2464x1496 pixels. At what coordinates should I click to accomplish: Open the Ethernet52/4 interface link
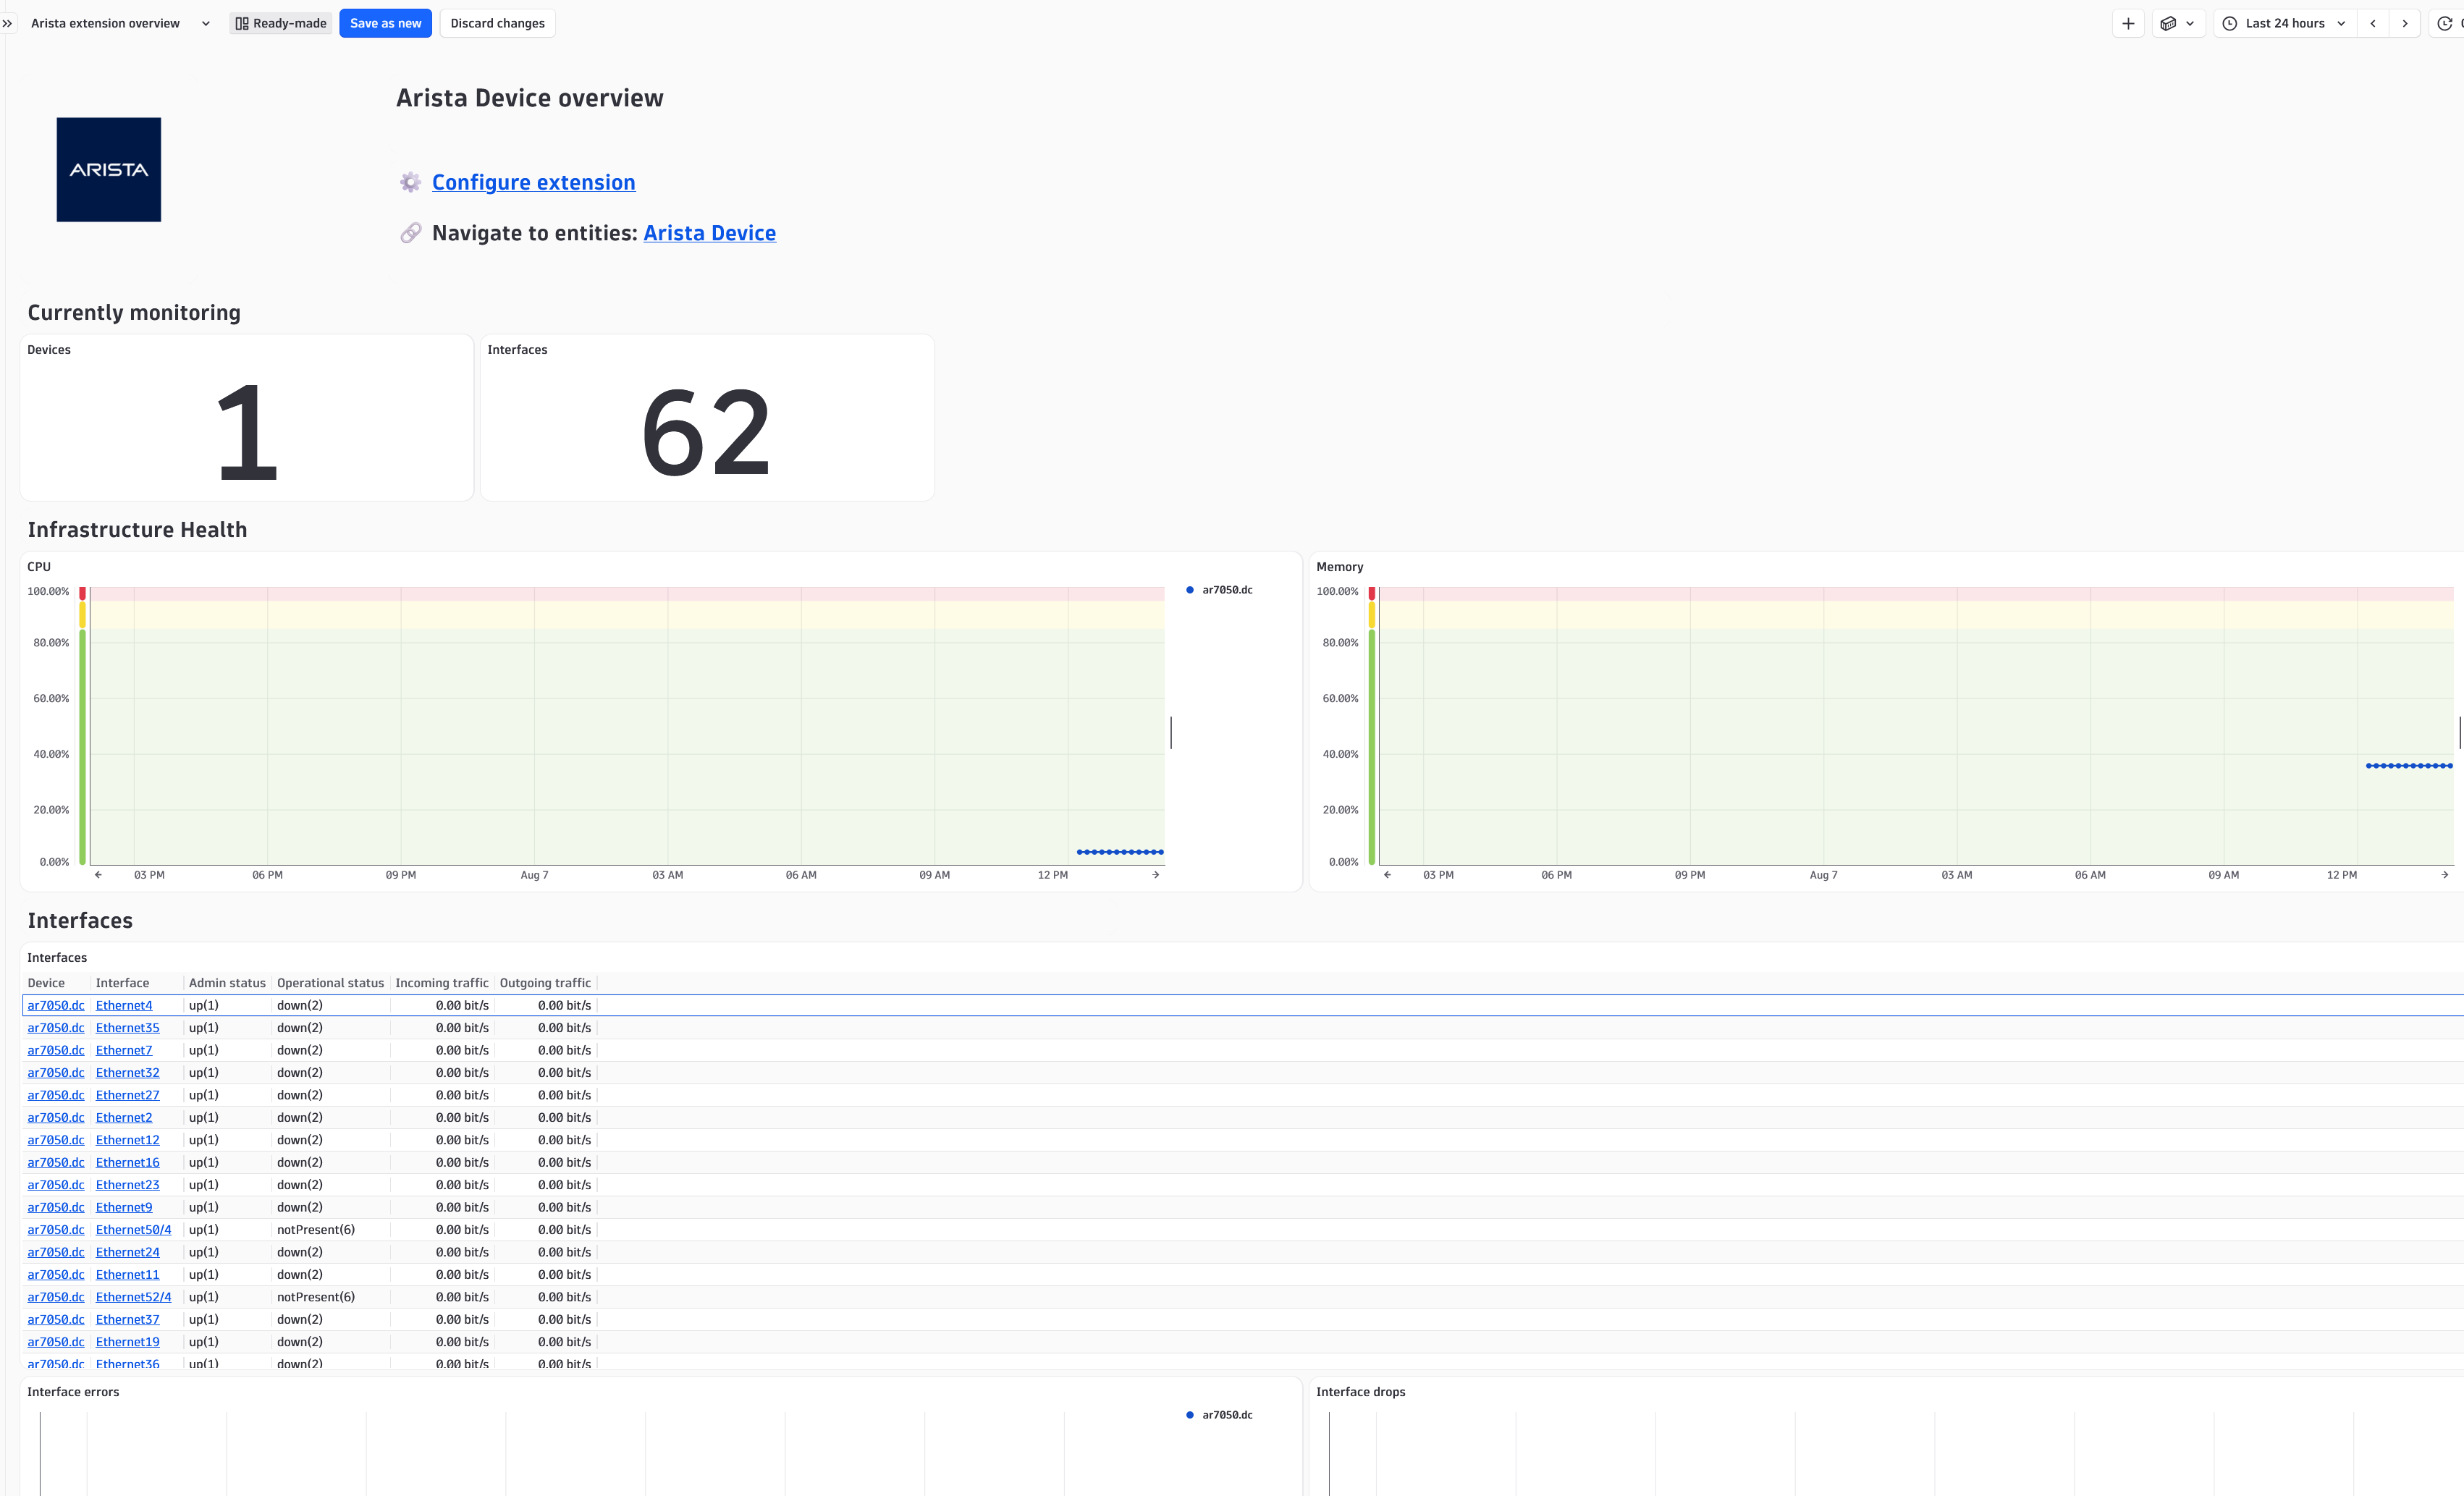coord(133,1297)
